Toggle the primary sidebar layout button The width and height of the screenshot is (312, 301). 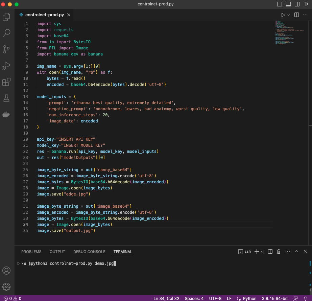click(280, 4)
